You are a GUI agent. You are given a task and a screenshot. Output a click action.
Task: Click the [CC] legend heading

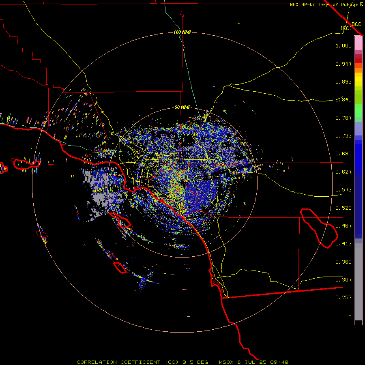[x=346, y=28]
